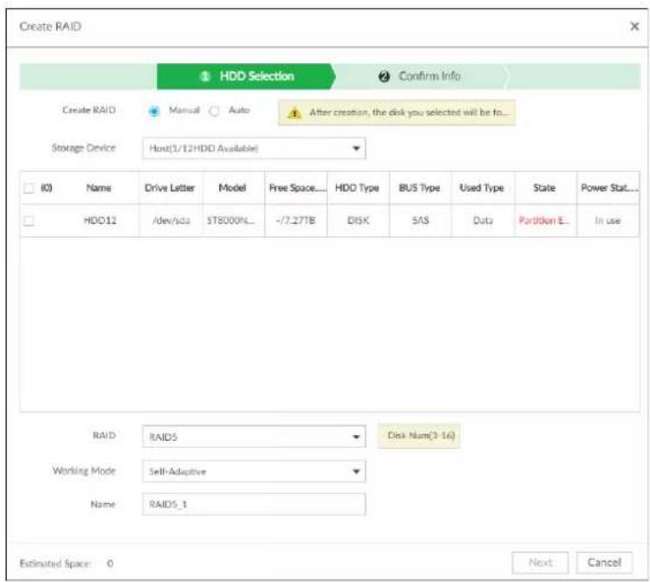Click the /dev/sda drive letter cell
The height and width of the screenshot is (582, 650).
[171, 221]
